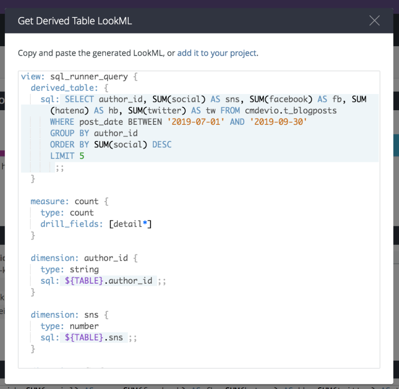Image resolution: width=399 pixels, height=389 pixels.
Task: Open the "add it to your project" link
Action: (x=216, y=53)
